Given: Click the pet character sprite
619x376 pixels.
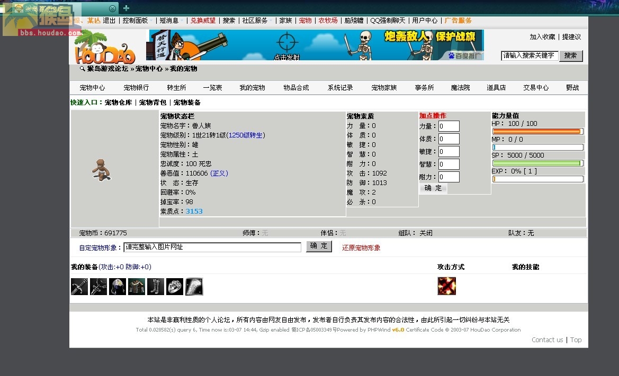Looking at the screenshot, I should click(x=102, y=170).
